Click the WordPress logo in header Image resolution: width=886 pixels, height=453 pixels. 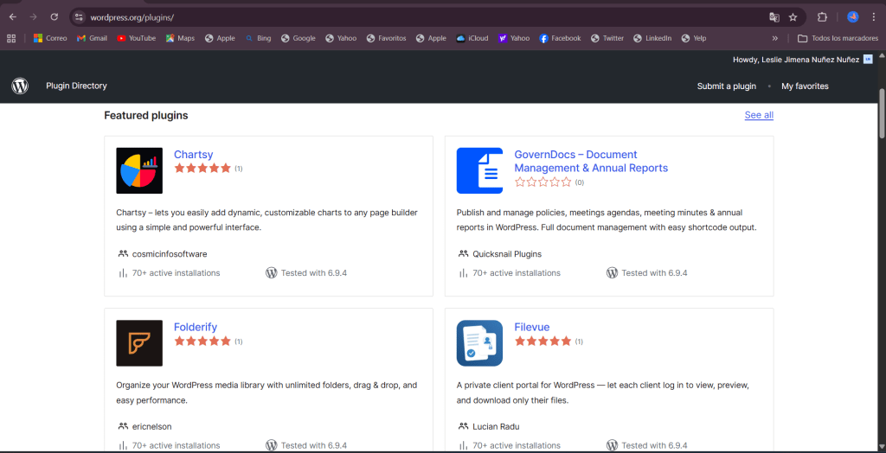pos(20,86)
